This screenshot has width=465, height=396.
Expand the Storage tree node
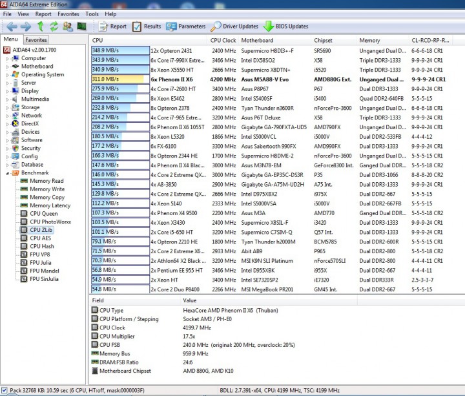click(7, 108)
